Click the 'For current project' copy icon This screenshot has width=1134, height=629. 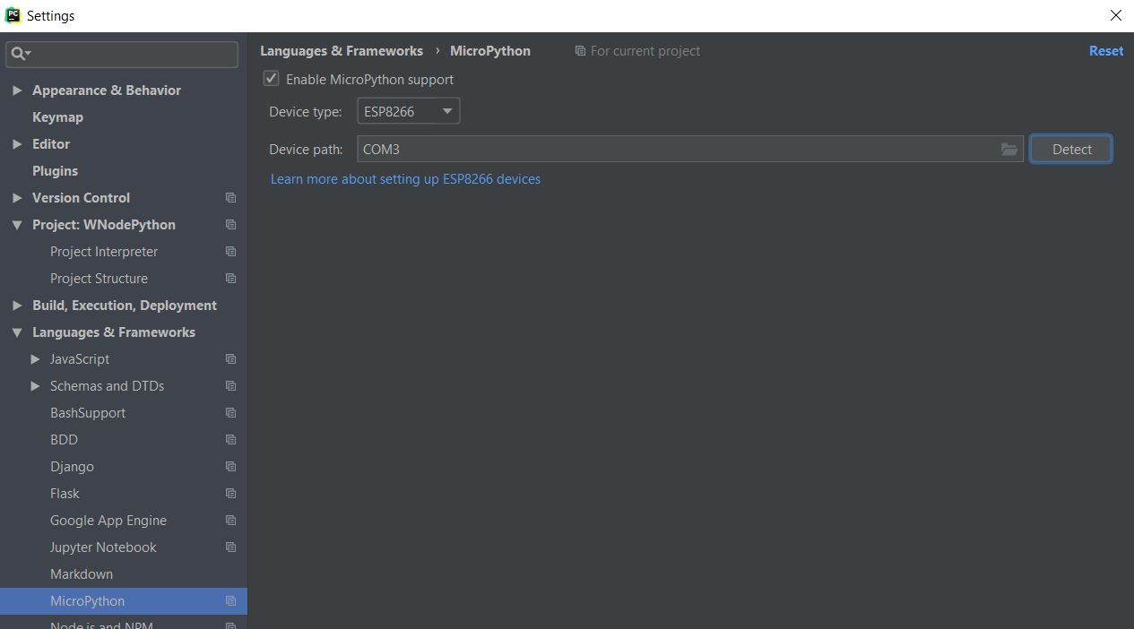coord(580,51)
